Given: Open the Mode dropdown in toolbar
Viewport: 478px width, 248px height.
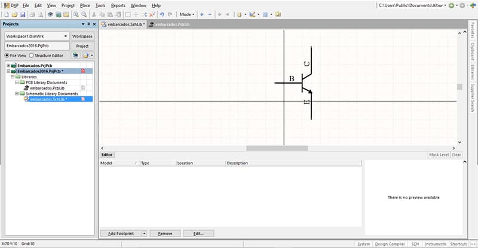Looking at the screenshot, I should [186, 14].
